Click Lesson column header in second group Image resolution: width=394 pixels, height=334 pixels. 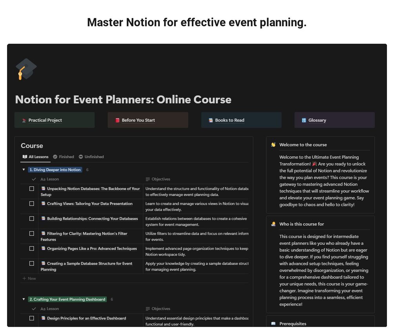(x=50, y=309)
